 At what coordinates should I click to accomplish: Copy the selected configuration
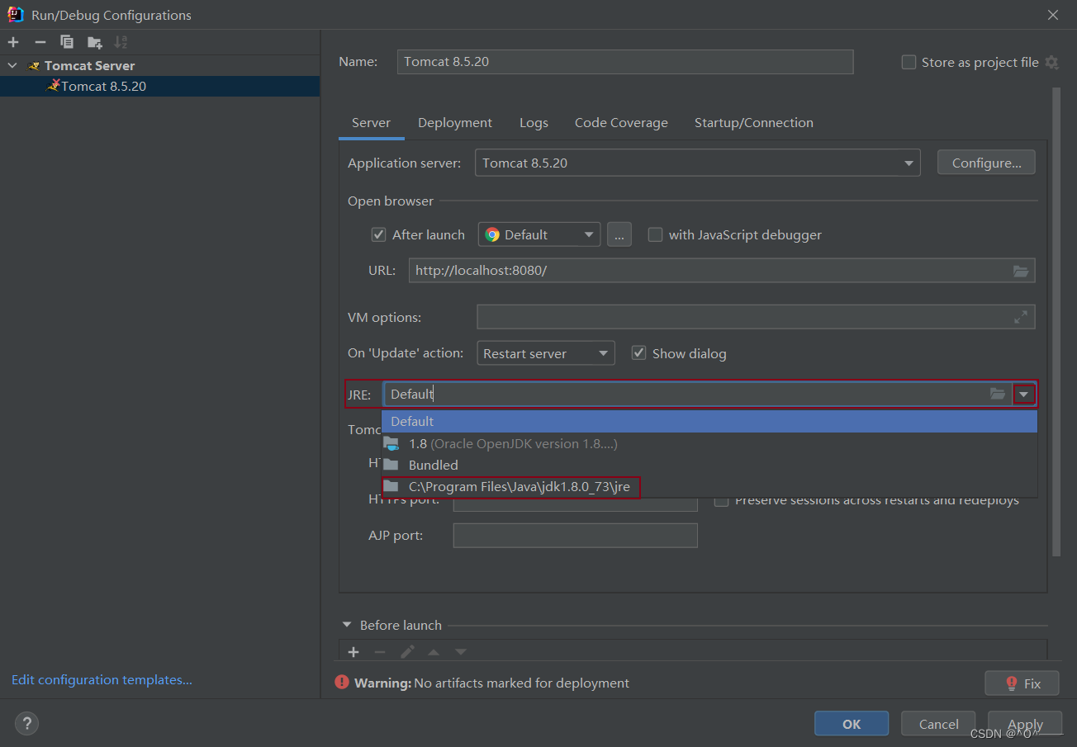coord(67,42)
